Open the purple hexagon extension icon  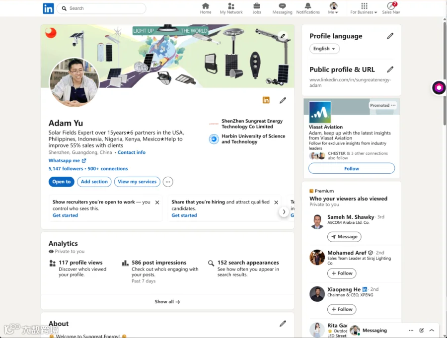439,88
